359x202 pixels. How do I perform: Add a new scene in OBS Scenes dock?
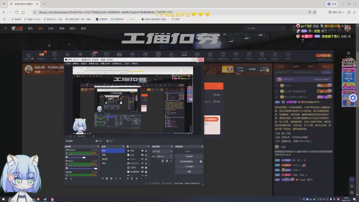(x=103, y=178)
